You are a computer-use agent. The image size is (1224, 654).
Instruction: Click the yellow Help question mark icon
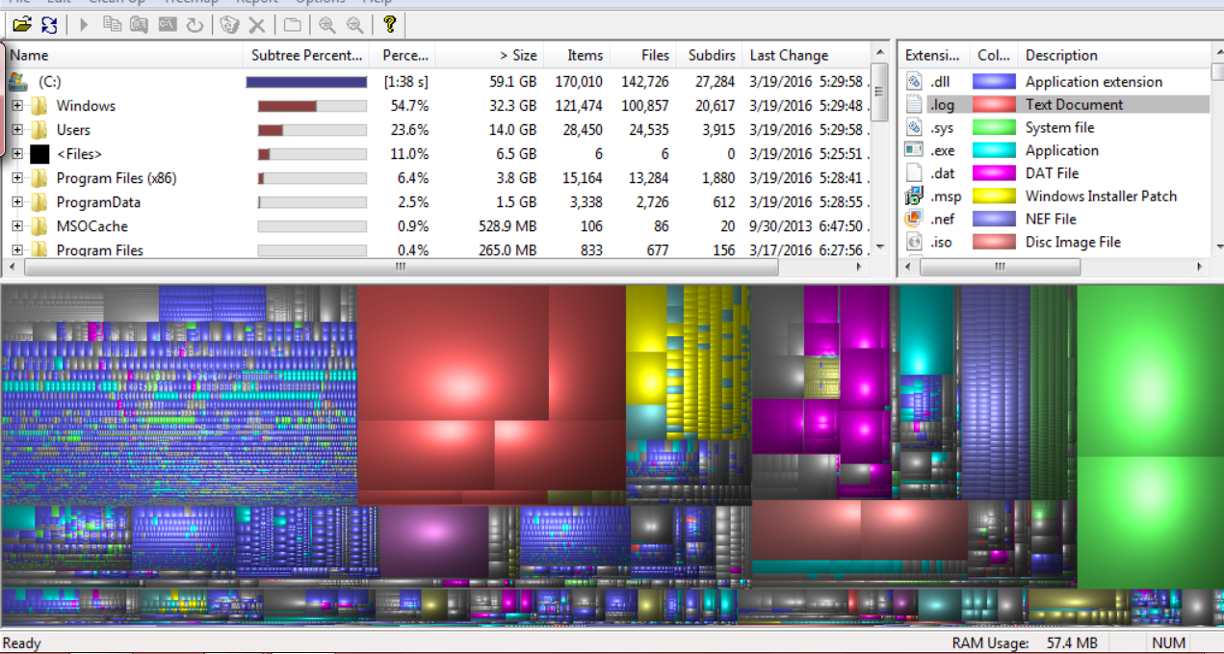click(389, 24)
